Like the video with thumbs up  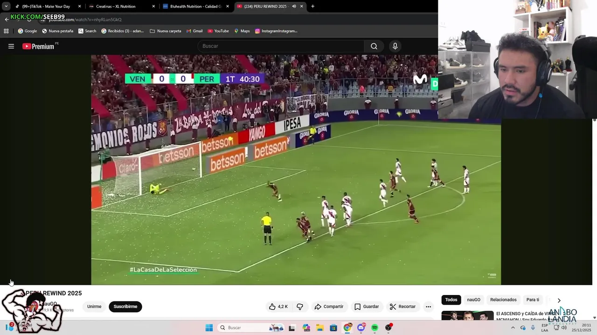(x=278, y=307)
